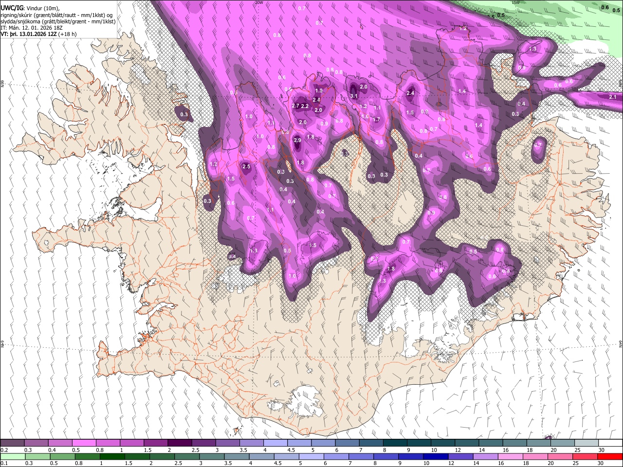Click the 'VT: þri. 13.01.2026 12Z' valid time
This screenshot has height=467, width=623.
29,34
